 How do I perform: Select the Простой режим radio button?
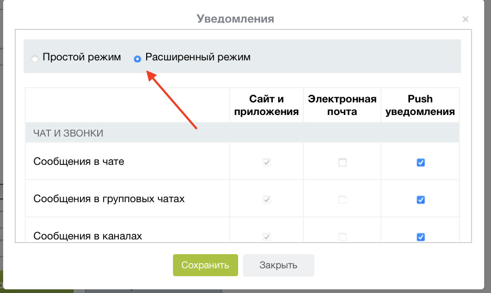coord(35,59)
